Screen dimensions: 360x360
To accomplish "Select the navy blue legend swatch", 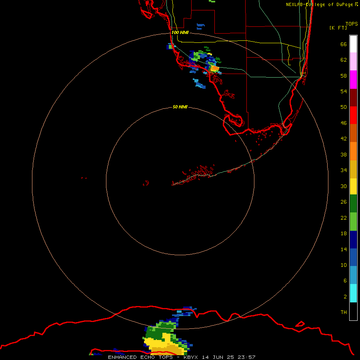I will pos(353,240).
